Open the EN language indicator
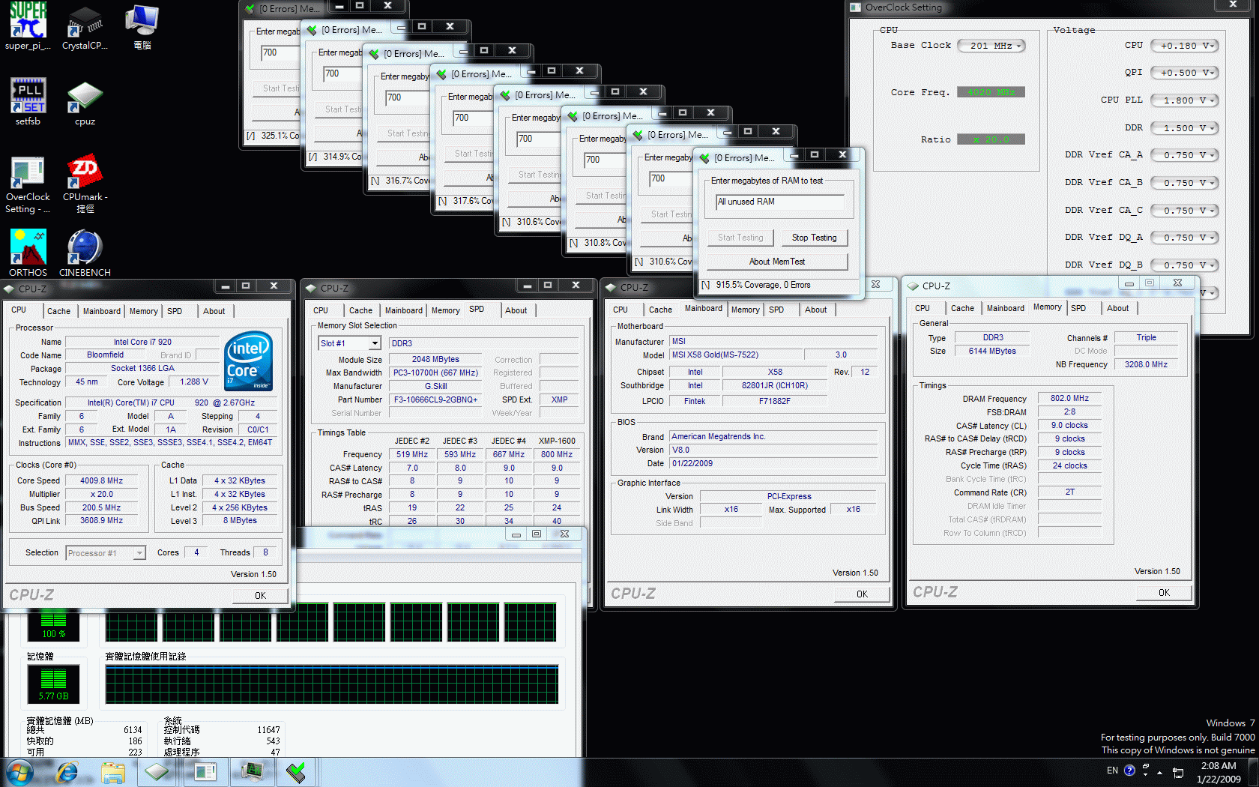Viewport: 1259px width, 787px height. point(1112,771)
